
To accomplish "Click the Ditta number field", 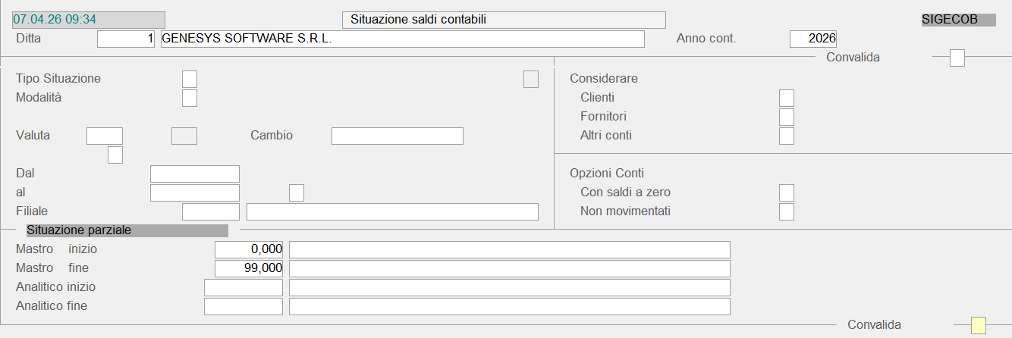I will click(126, 39).
